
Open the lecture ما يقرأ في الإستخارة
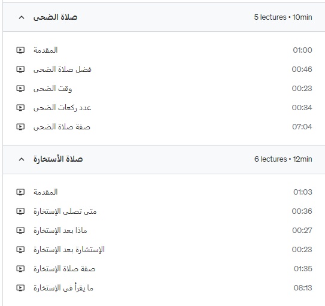[63, 288]
